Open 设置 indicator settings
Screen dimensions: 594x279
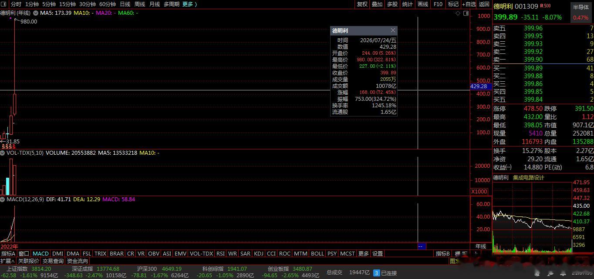click(378, 254)
